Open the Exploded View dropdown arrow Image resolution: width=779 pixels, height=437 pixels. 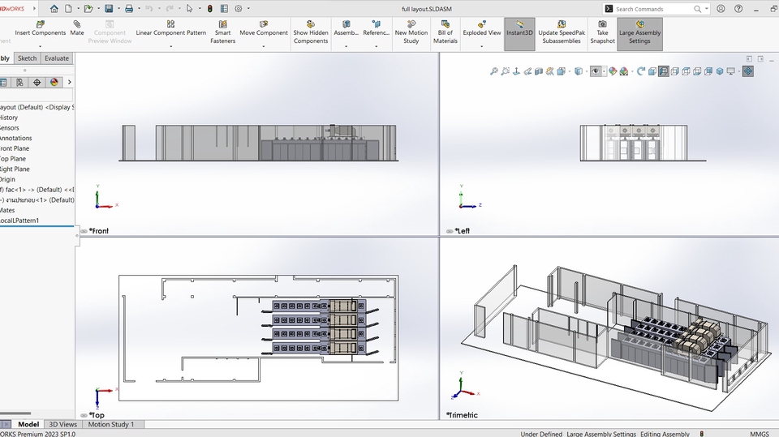[481, 46]
